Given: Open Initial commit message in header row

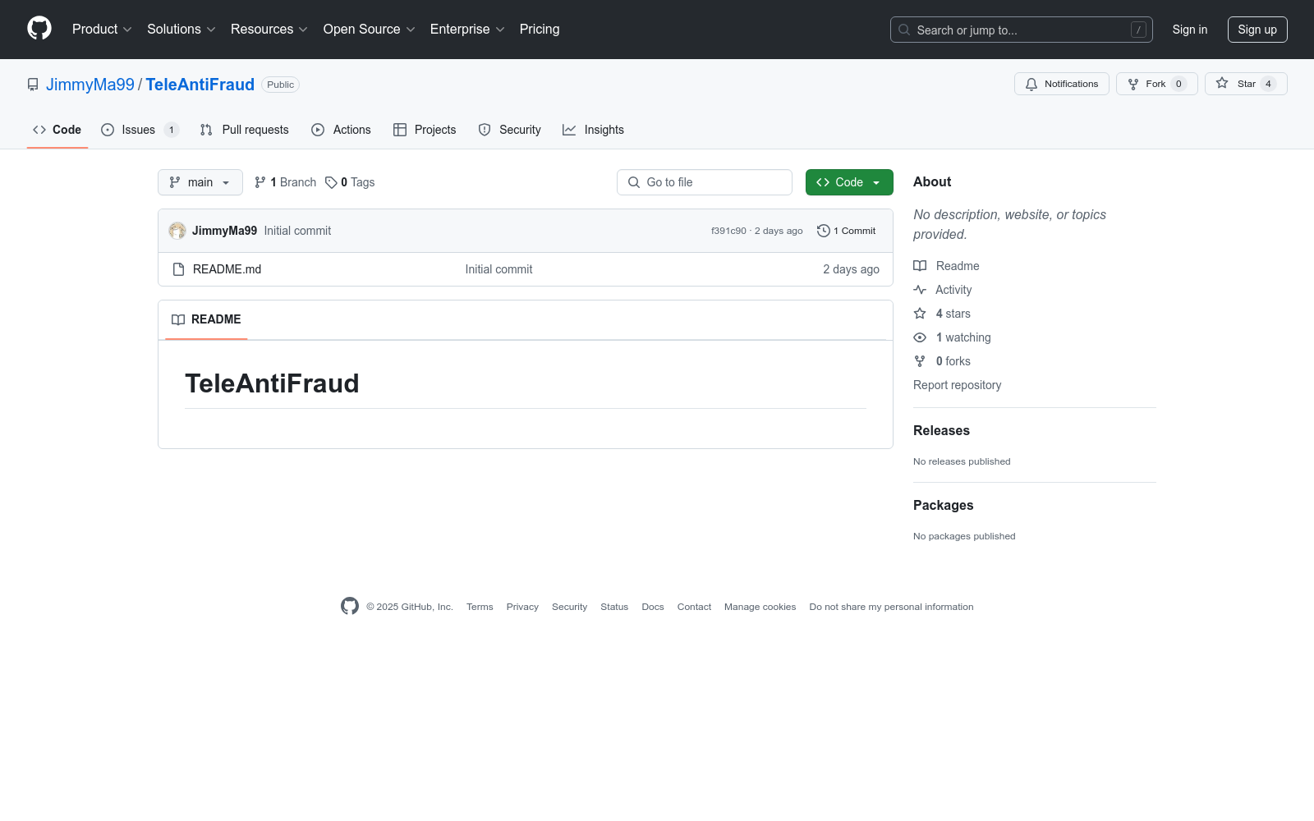Looking at the screenshot, I should tap(297, 231).
